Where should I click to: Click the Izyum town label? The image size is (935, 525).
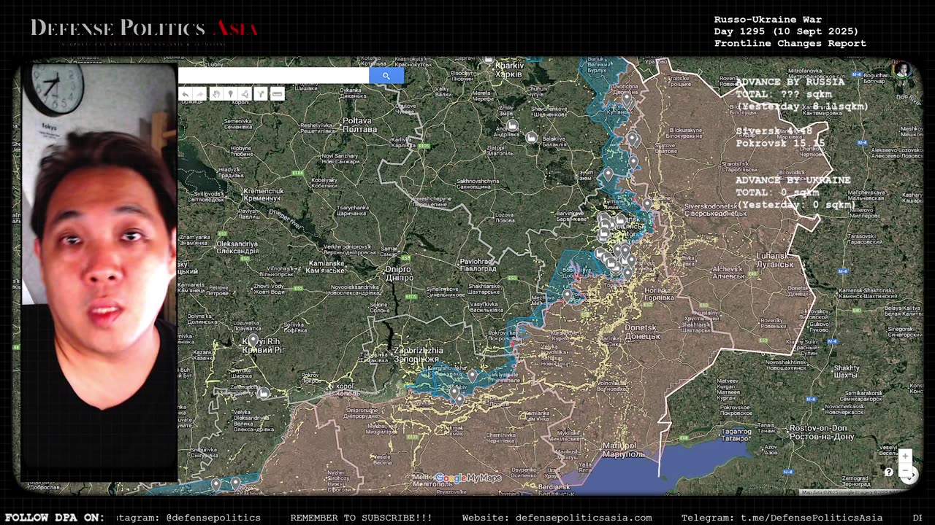[584, 174]
